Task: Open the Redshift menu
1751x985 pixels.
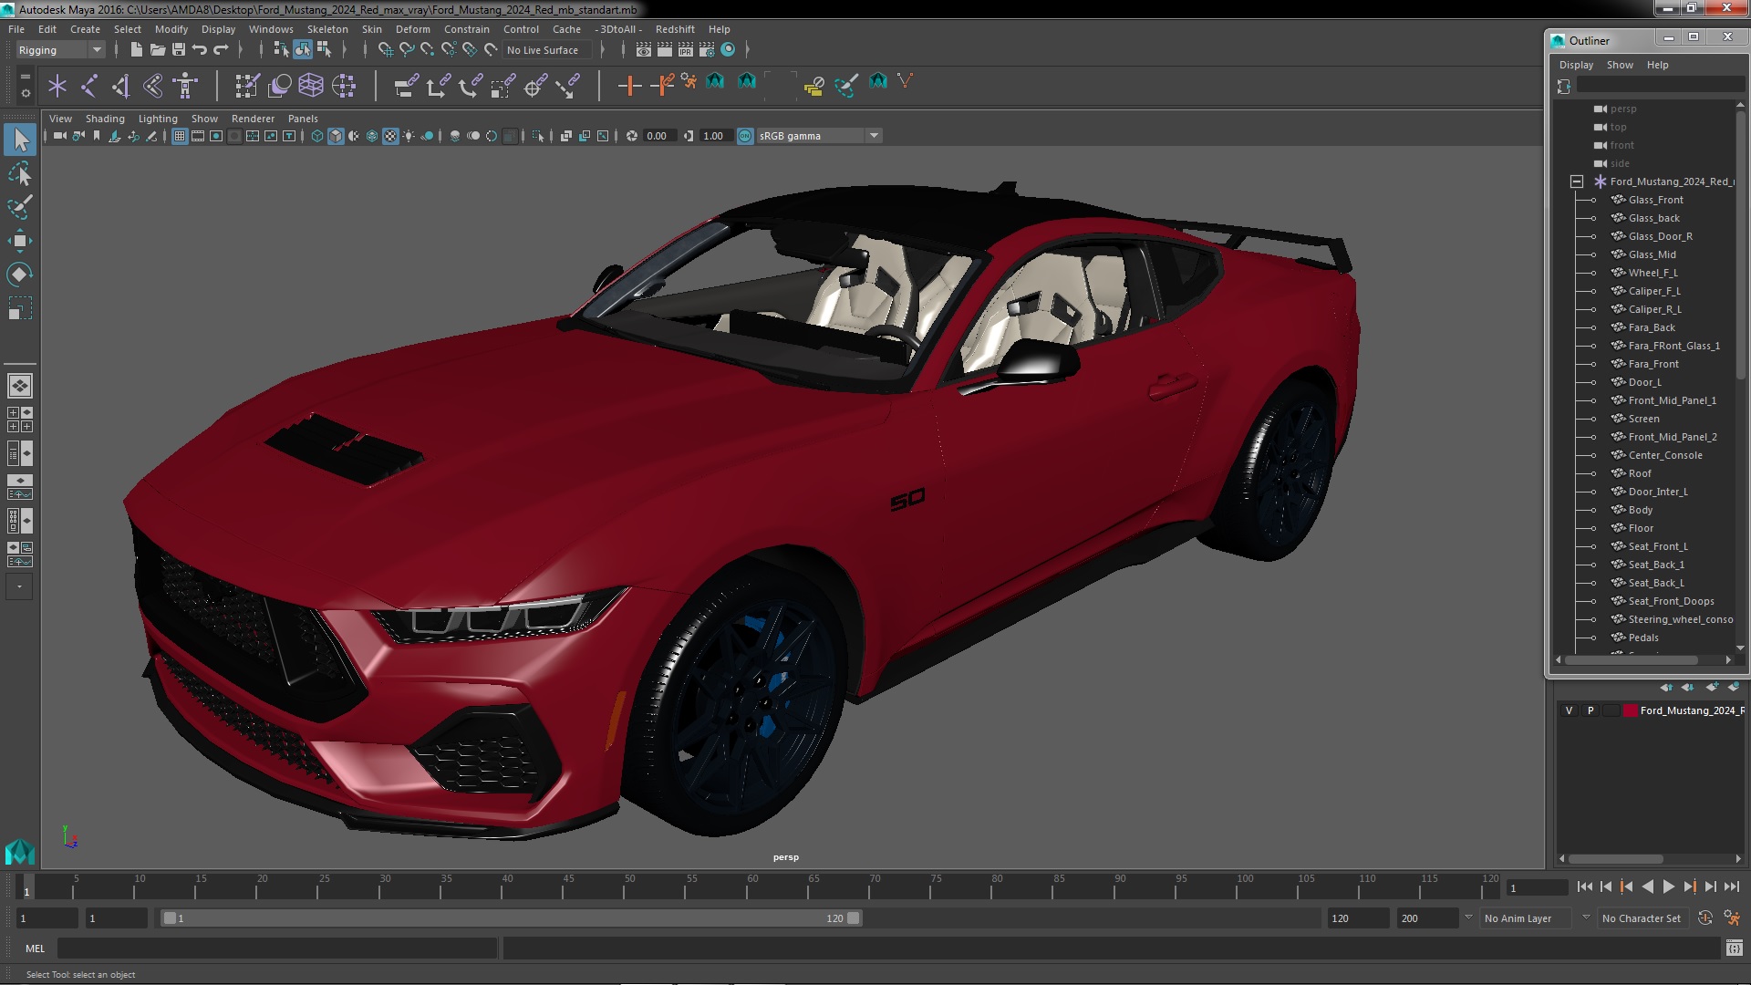Action: click(674, 29)
